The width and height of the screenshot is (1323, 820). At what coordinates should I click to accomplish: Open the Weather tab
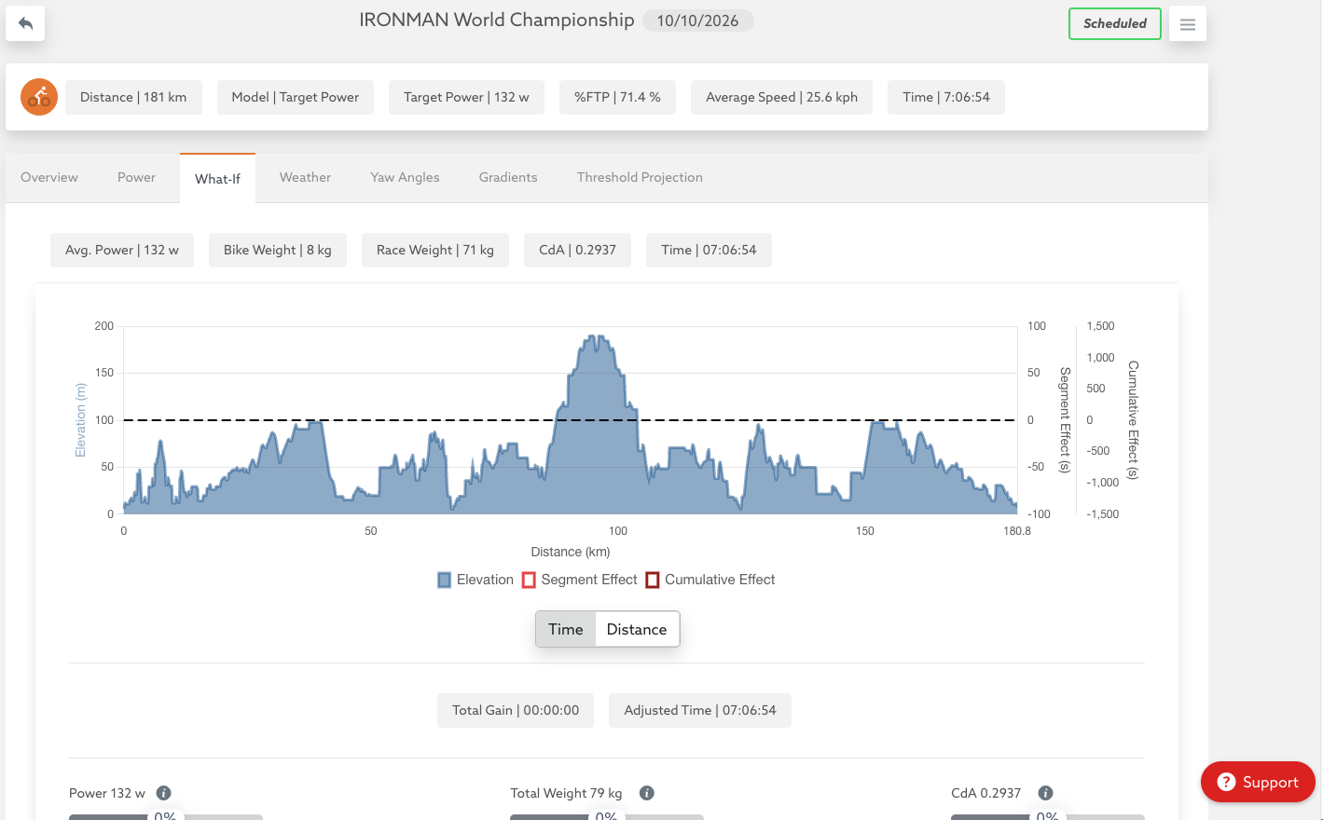pos(305,177)
